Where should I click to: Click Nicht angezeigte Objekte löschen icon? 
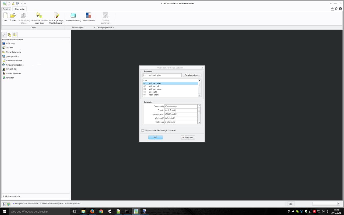pos(56,16)
